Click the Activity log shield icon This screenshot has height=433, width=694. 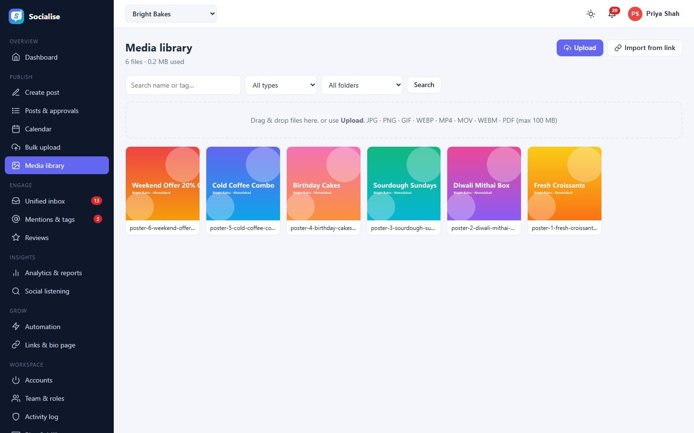pyautogui.click(x=16, y=417)
